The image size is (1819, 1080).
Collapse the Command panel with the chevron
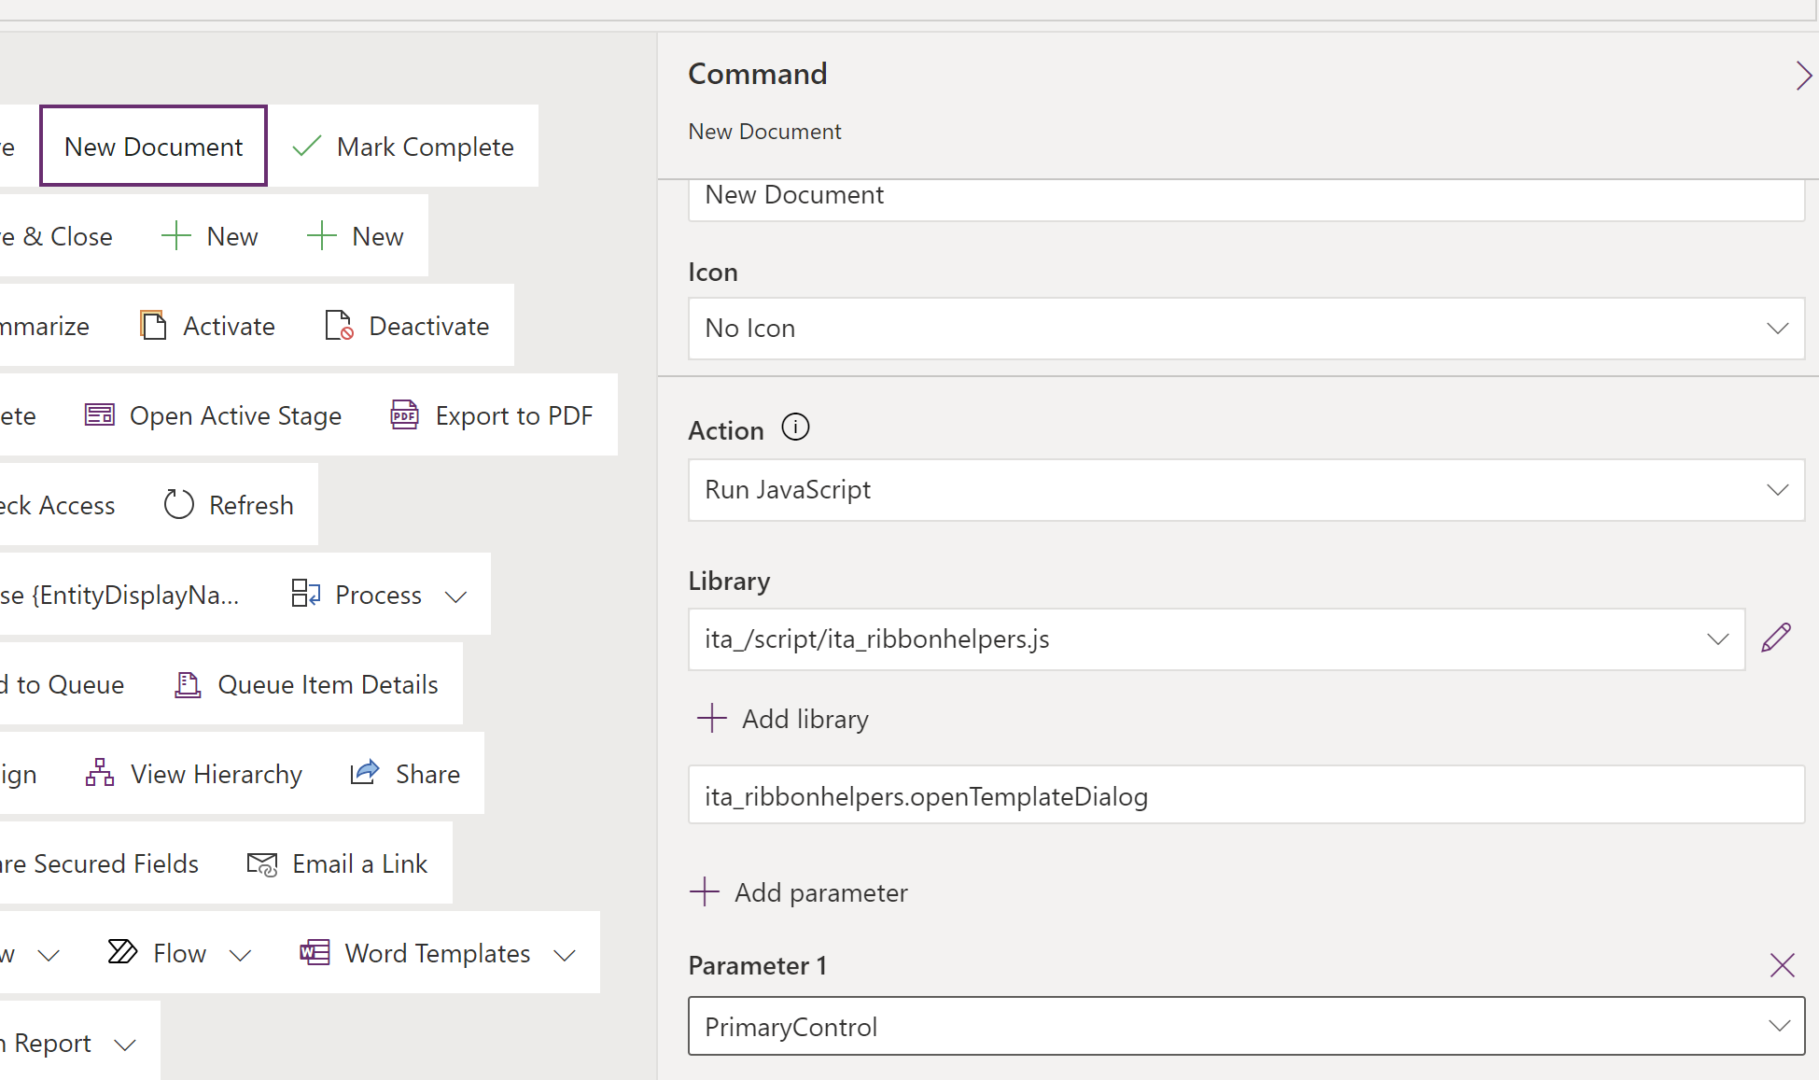coord(1802,76)
